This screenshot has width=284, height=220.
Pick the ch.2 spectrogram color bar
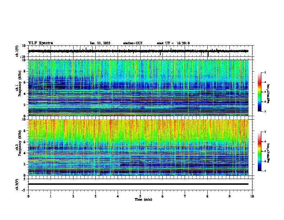[x=259, y=151]
